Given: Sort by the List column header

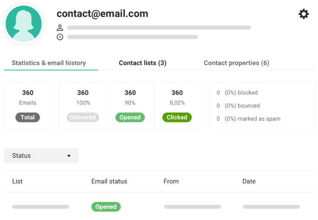Looking at the screenshot, I should (x=17, y=181).
